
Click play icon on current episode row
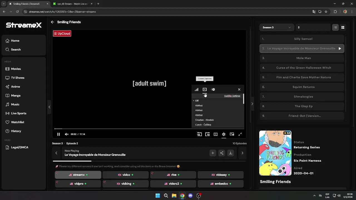click(x=340, y=48)
